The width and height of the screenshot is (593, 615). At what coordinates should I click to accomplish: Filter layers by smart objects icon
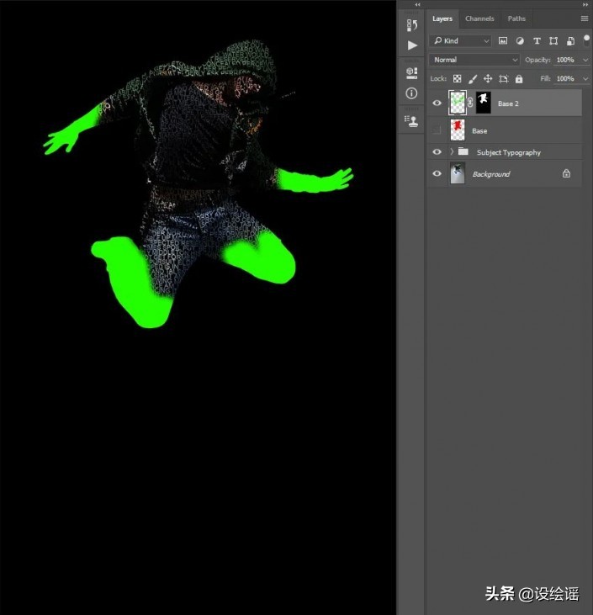pos(570,40)
